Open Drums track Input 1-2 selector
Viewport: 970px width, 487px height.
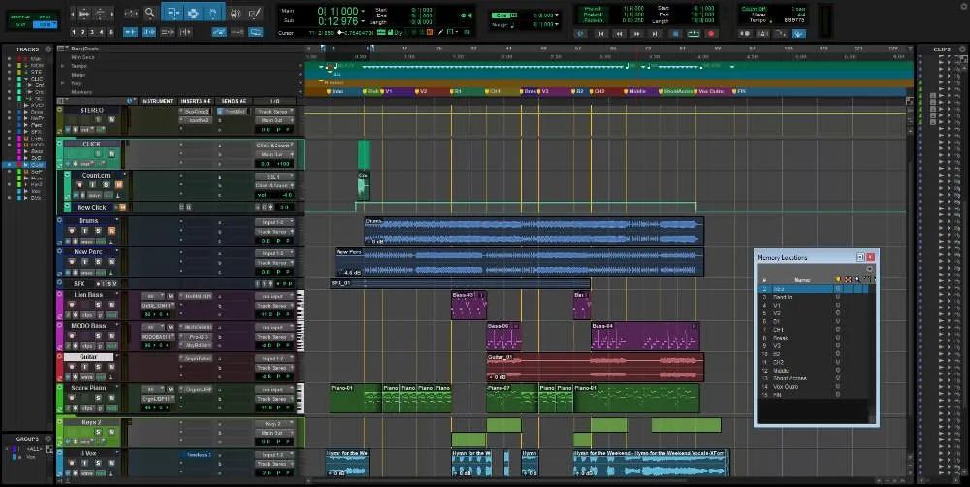click(275, 222)
